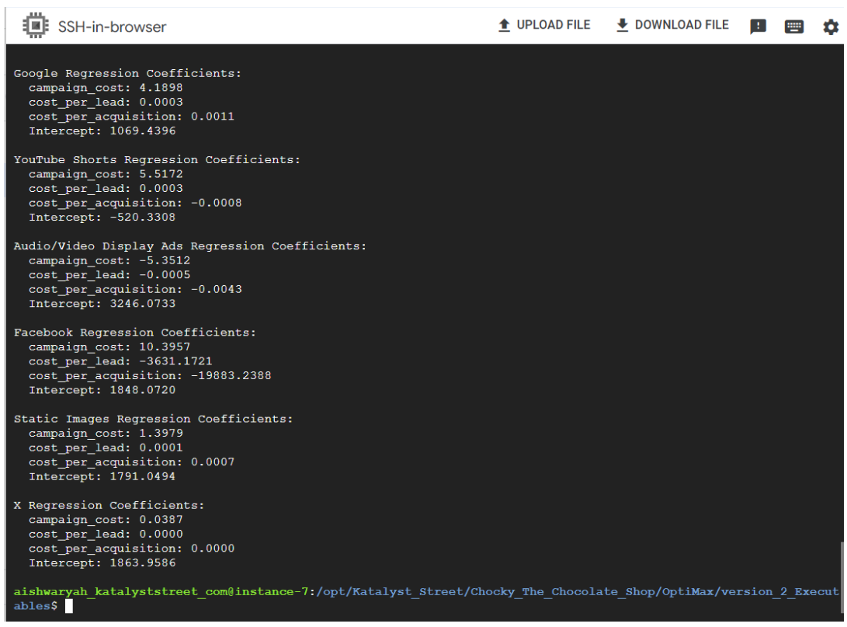The height and width of the screenshot is (627, 847).
Task: Select 'Audio/Video Display Ads Regression Coefficients:' heading
Action: (x=189, y=246)
